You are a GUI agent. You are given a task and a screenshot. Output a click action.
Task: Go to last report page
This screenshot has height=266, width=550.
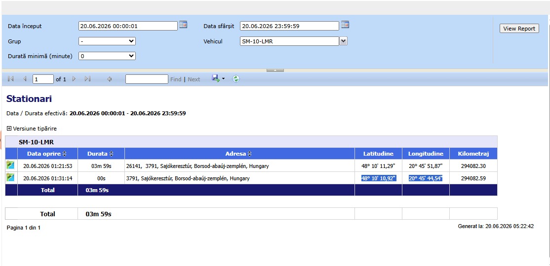click(x=88, y=79)
